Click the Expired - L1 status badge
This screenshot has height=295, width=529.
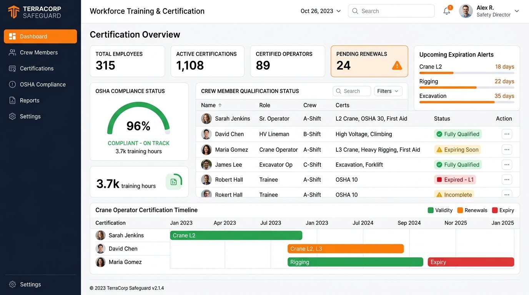[455, 180]
